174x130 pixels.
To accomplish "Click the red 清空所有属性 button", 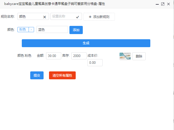I will point(62,75).
